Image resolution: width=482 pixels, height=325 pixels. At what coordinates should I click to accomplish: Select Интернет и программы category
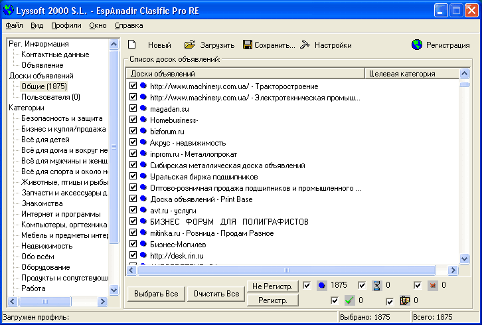click(x=61, y=214)
